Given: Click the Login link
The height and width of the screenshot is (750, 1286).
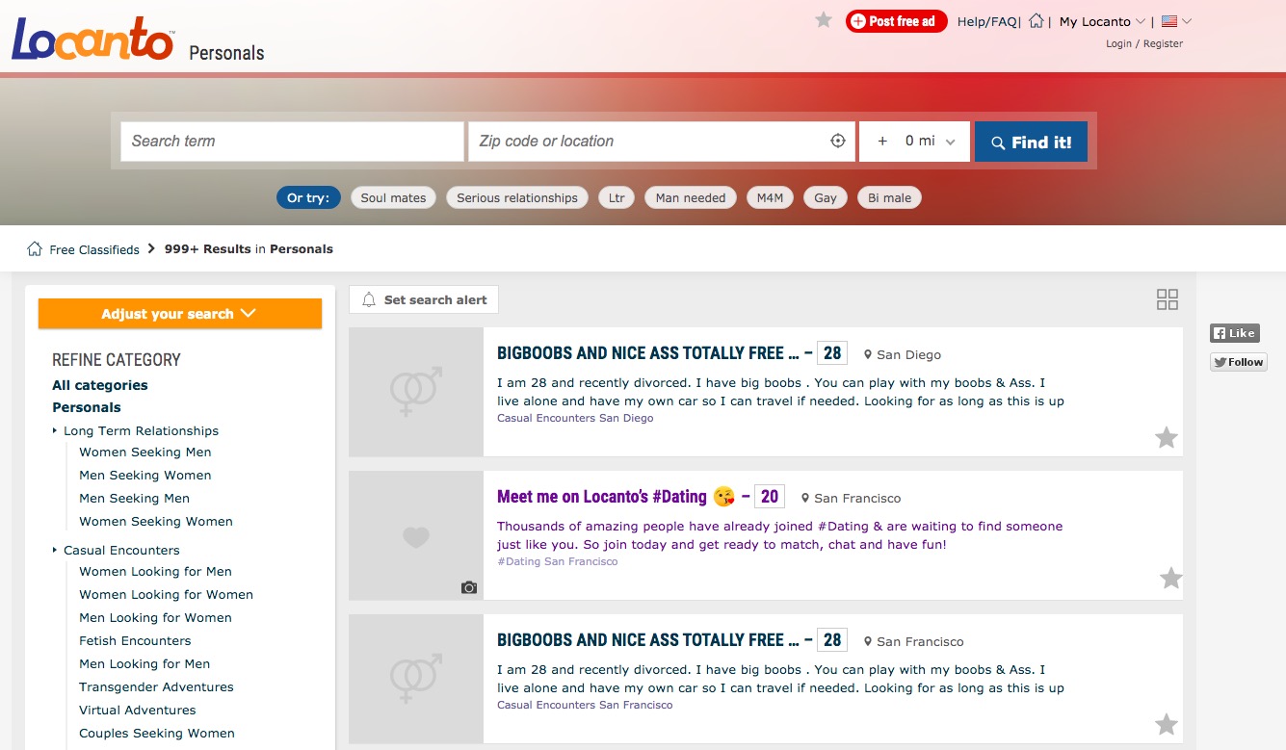Looking at the screenshot, I should 1118,43.
